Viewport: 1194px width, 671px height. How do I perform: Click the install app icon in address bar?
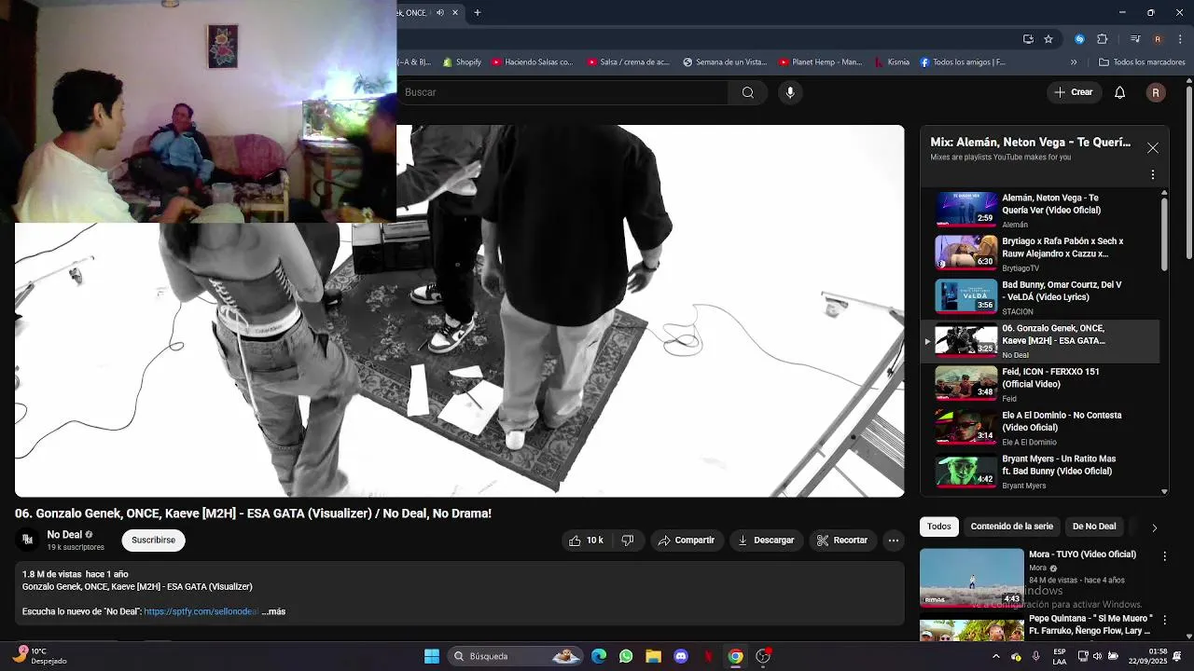coord(1028,39)
